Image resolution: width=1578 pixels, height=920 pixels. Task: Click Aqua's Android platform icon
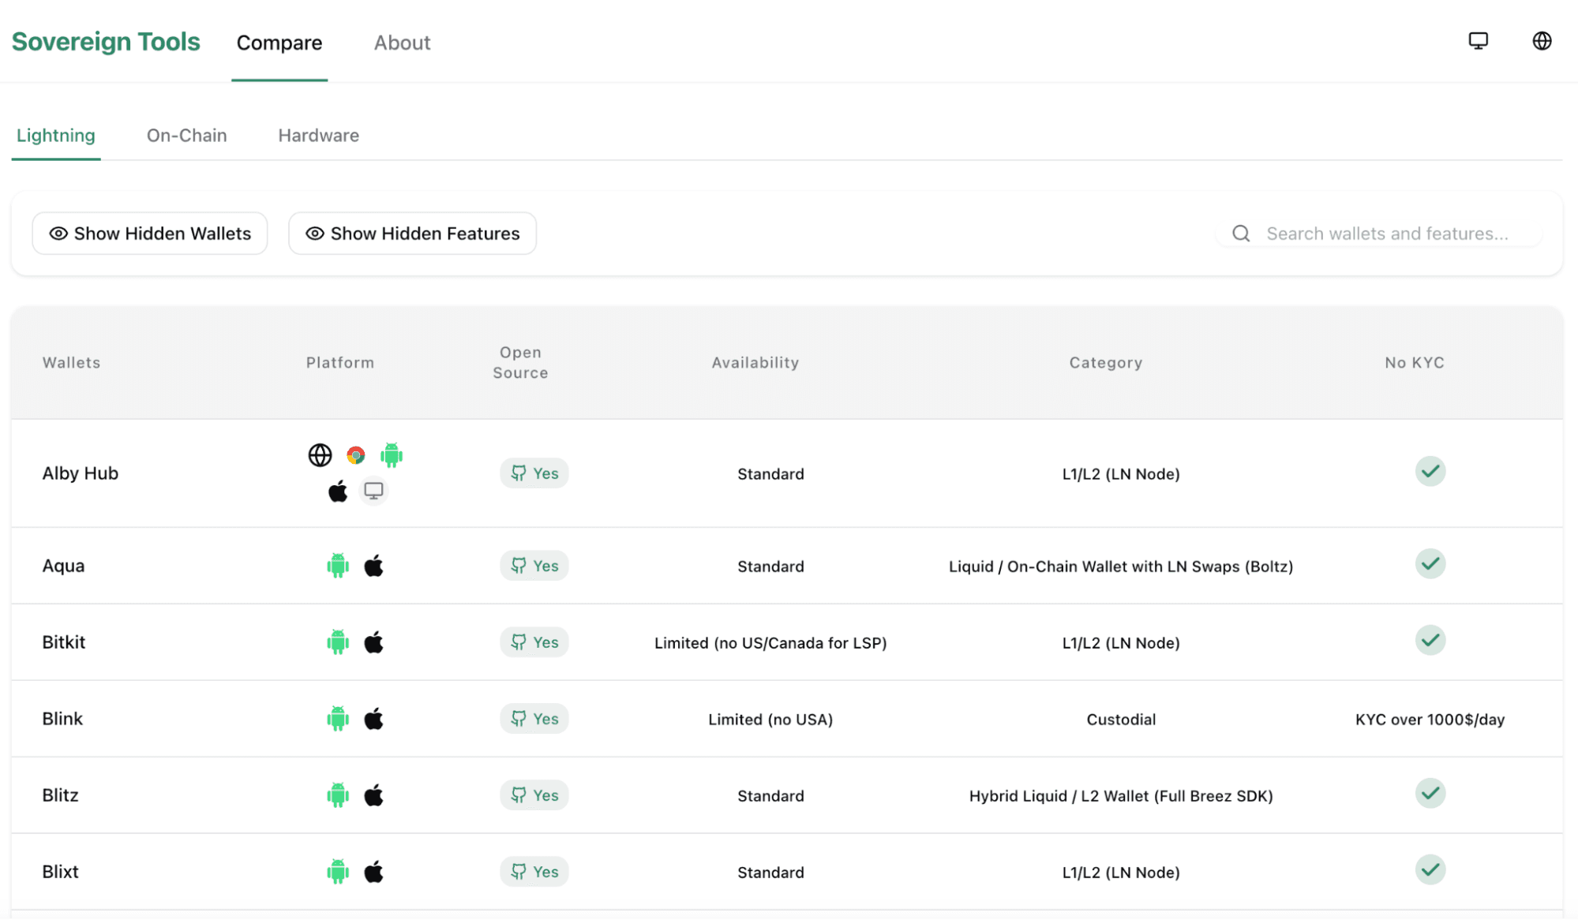point(338,566)
